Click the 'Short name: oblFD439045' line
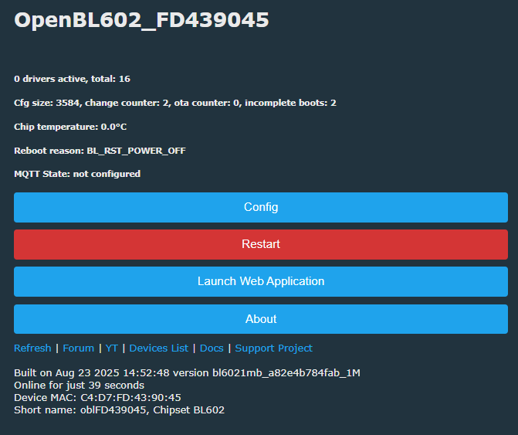 pyautogui.click(x=119, y=410)
